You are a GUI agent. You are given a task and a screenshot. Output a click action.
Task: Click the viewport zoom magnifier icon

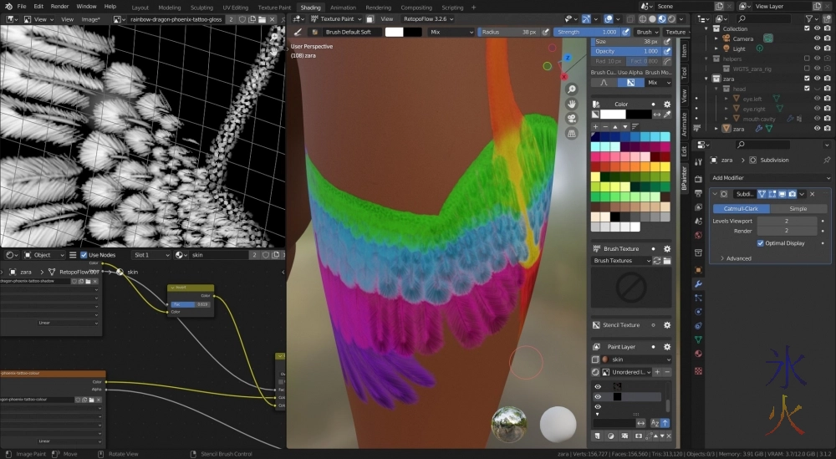(572, 89)
